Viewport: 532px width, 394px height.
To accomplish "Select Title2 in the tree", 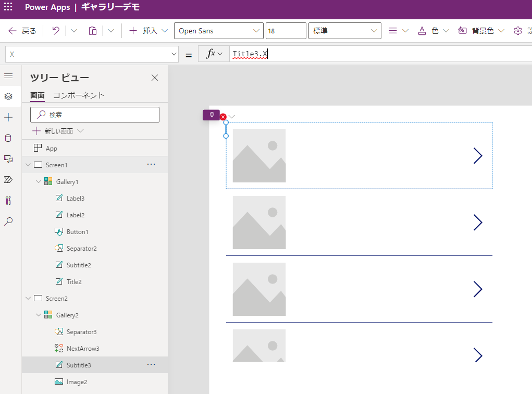I will coord(74,281).
